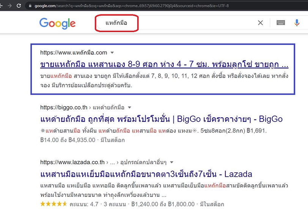Click the ฿1,240.00 ถึง ฿1,800.00 price text
The image size is (308, 215).
point(163,204)
